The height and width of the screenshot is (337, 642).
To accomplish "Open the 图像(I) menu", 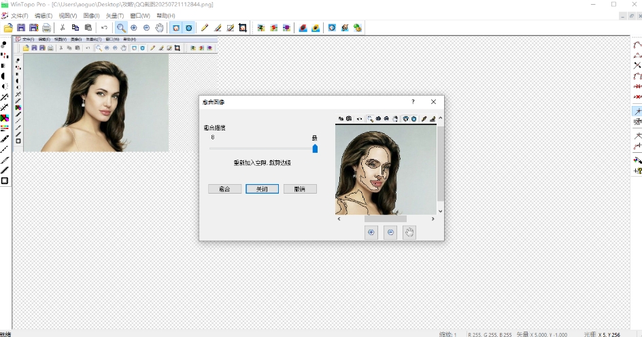I will (91, 16).
